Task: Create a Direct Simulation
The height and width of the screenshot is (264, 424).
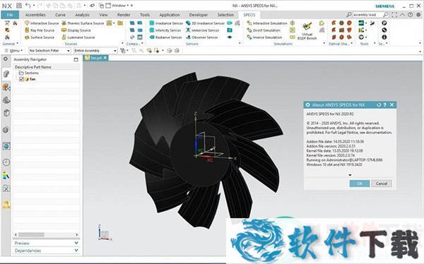Action: [x=264, y=30]
